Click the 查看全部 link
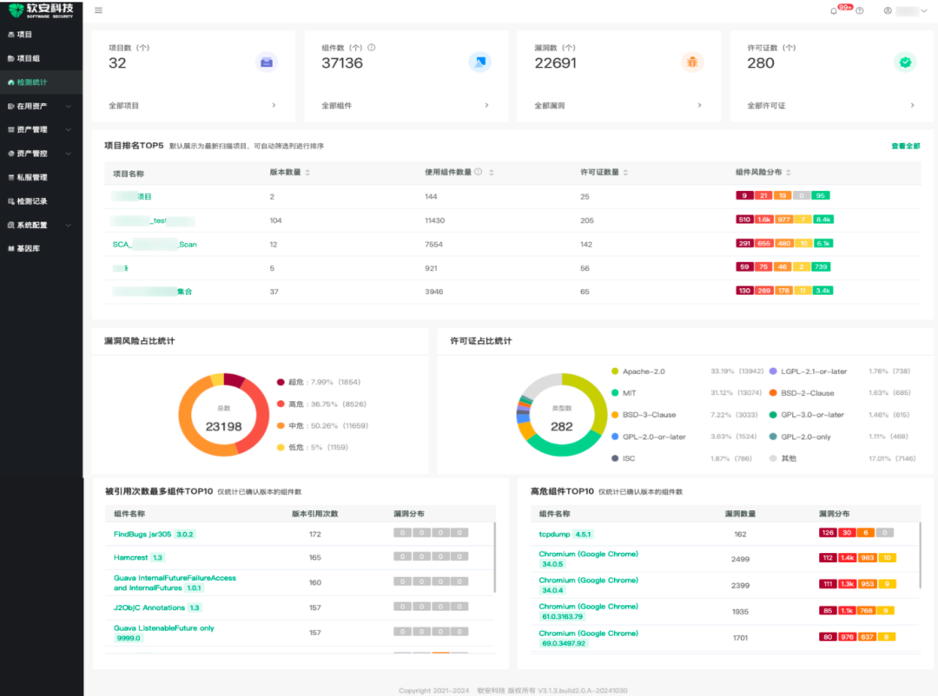938x696 pixels. [905, 146]
